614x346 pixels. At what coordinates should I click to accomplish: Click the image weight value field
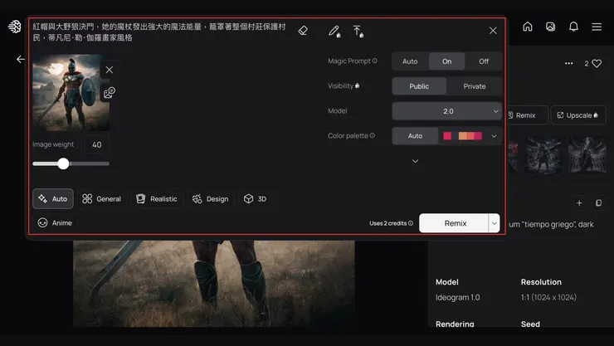[x=97, y=145]
